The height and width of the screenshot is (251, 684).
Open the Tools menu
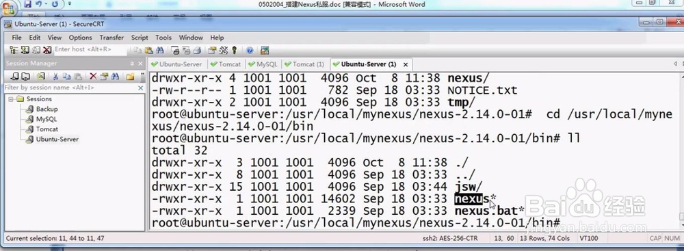tap(163, 38)
